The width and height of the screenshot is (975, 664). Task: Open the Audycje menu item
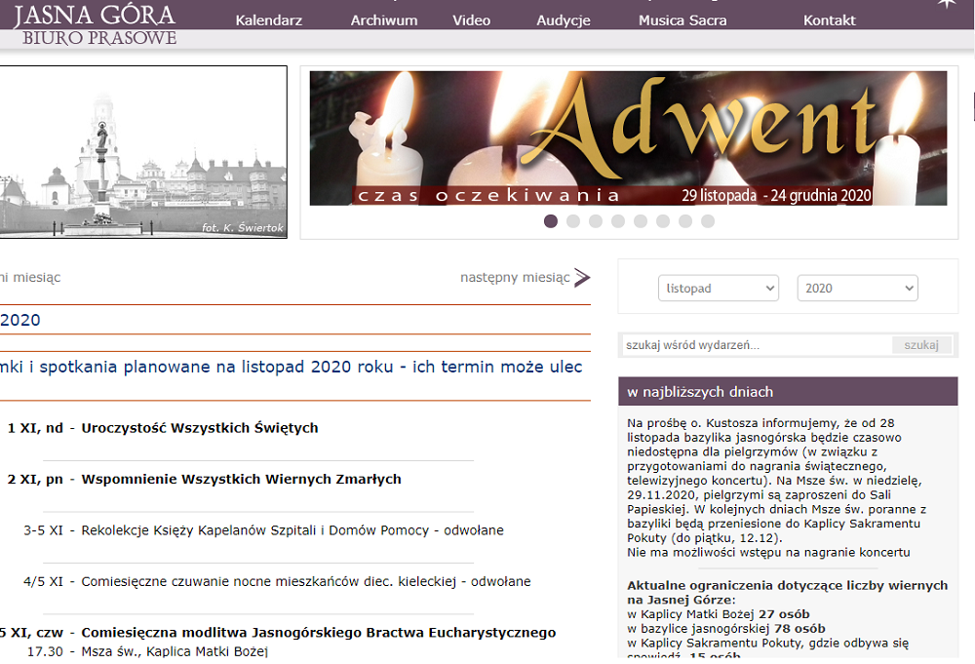point(564,20)
